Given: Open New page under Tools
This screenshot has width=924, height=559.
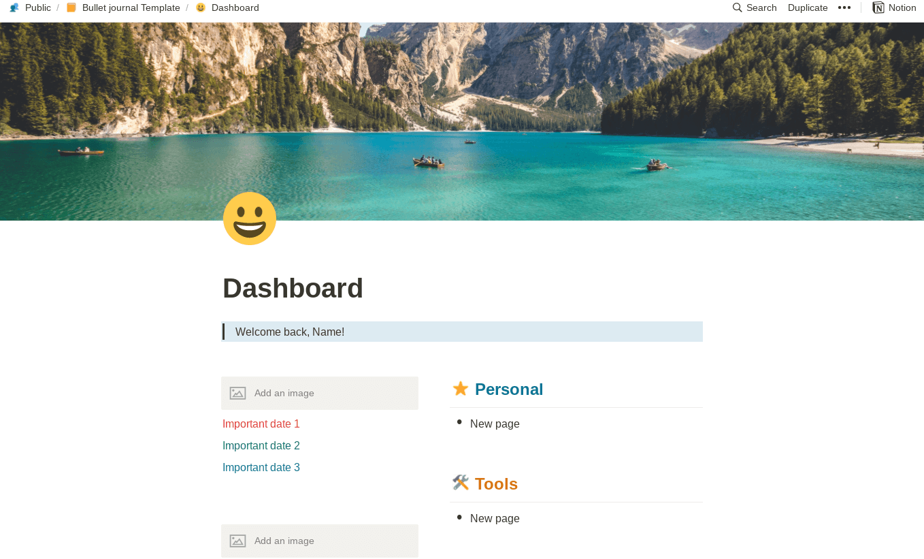Looking at the screenshot, I should 495,518.
